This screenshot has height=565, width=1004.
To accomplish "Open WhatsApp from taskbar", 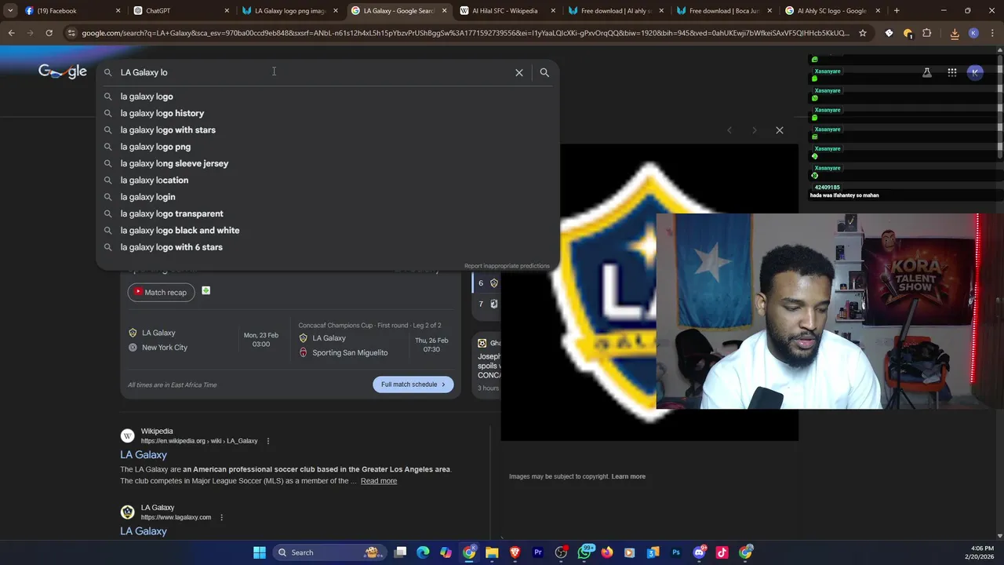I will 584,552.
